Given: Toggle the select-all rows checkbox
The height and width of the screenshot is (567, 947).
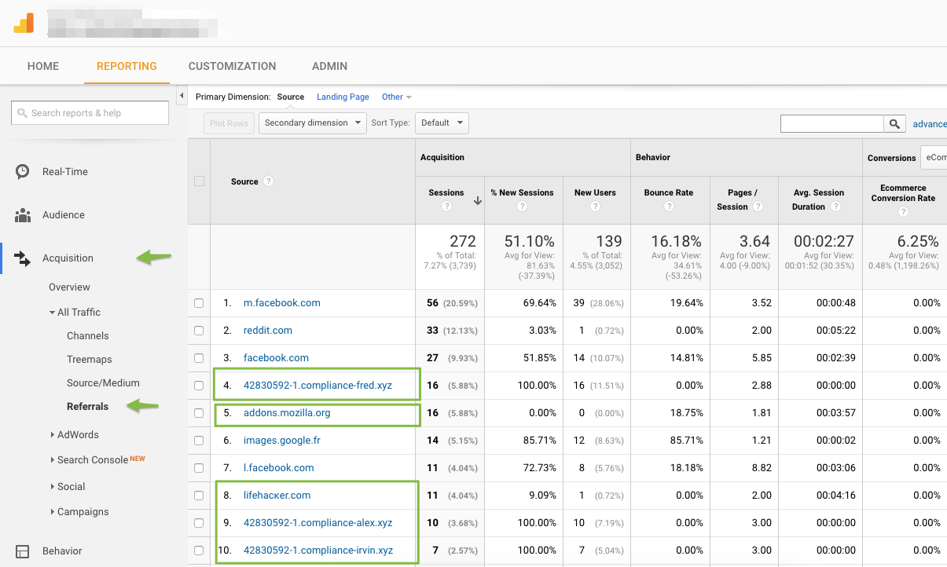Looking at the screenshot, I should pyautogui.click(x=199, y=181).
